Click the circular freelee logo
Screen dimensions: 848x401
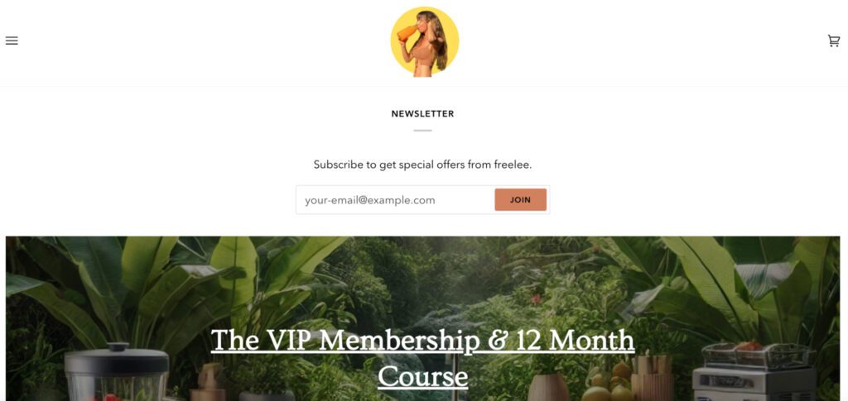425,41
